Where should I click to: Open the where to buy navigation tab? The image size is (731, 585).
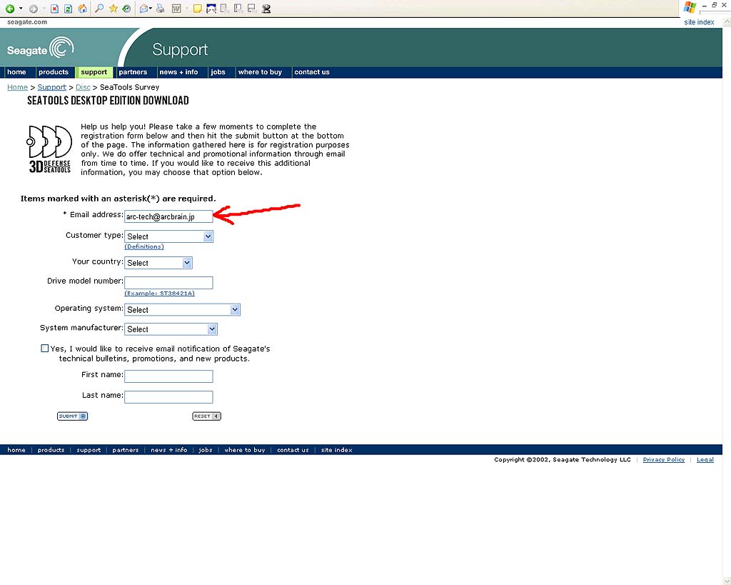click(260, 72)
